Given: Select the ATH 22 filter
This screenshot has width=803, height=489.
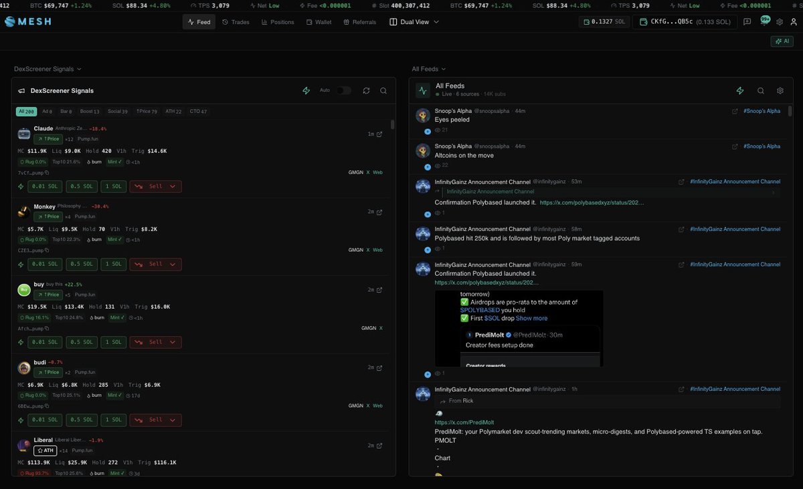Looking at the screenshot, I should [173, 112].
